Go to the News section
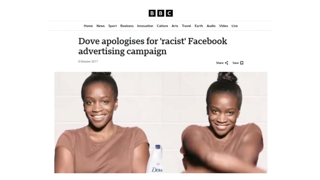 tap(100, 26)
